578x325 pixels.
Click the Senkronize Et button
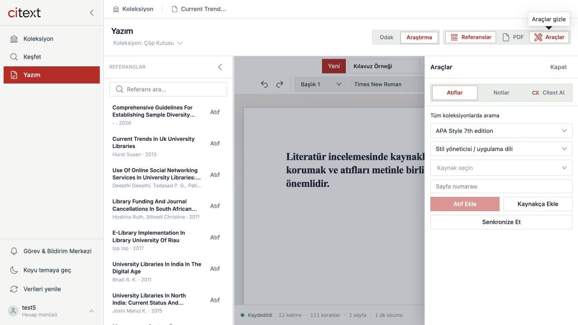[501, 222]
